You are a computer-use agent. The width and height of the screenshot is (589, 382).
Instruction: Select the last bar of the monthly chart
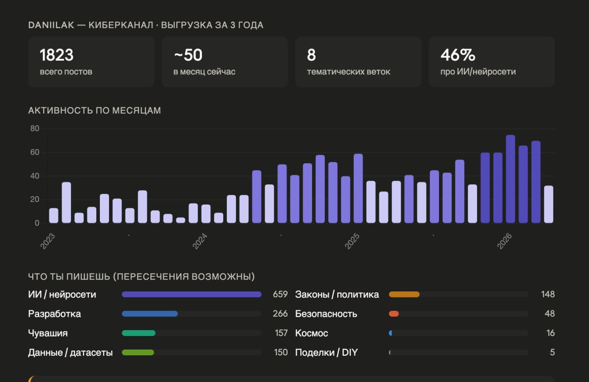tap(549, 205)
